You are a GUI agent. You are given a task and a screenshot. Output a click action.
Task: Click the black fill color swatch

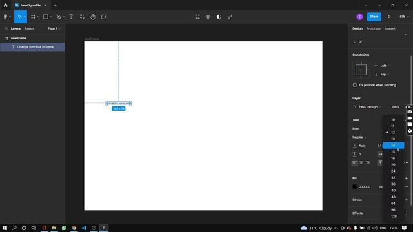[354, 187]
